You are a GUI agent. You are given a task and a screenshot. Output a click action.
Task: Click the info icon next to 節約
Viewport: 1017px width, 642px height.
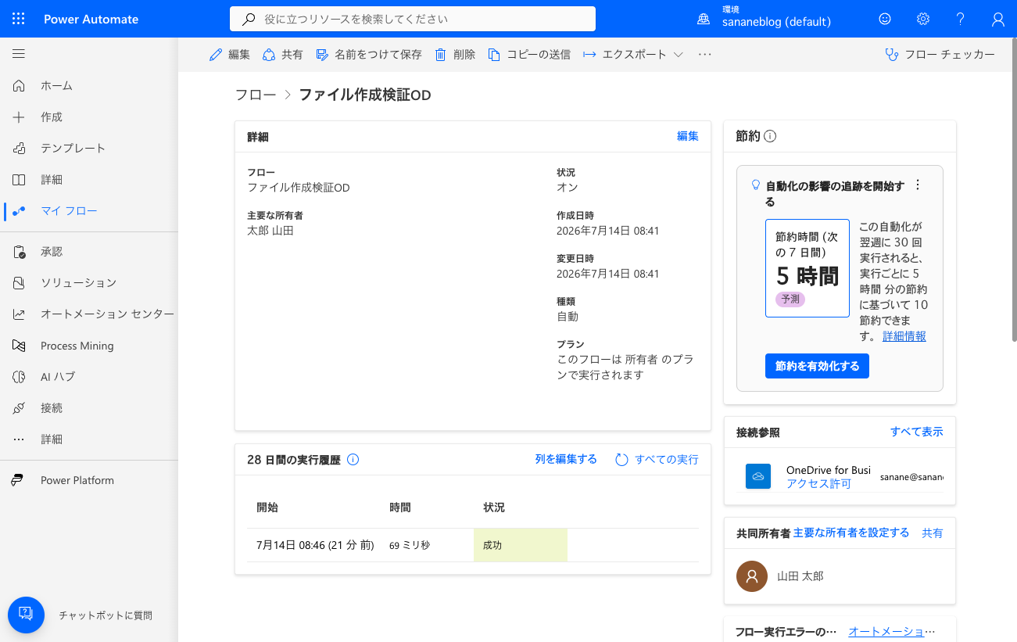770,136
